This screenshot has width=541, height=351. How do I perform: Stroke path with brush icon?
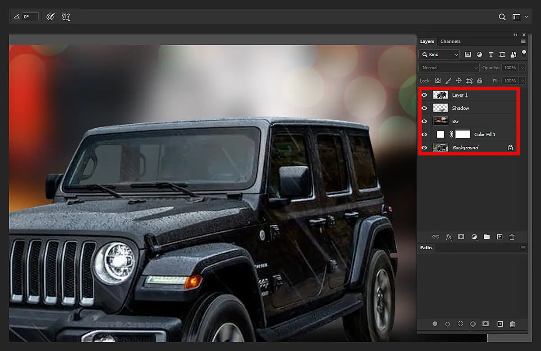(x=448, y=324)
